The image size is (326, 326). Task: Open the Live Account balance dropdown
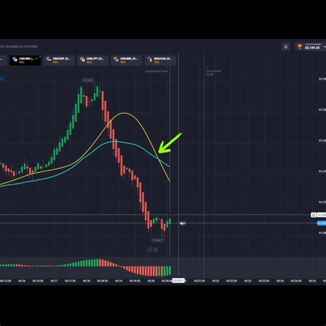325,47
